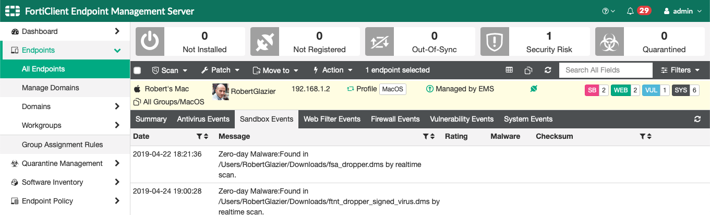Switch to the Antivirus Events tab
This screenshot has height=215, width=710.
(203, 119)
